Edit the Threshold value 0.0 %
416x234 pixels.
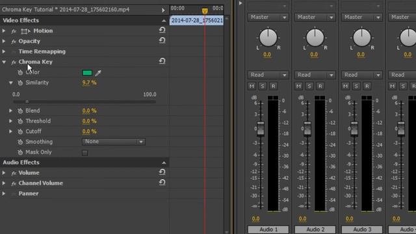tap(90, 121)
